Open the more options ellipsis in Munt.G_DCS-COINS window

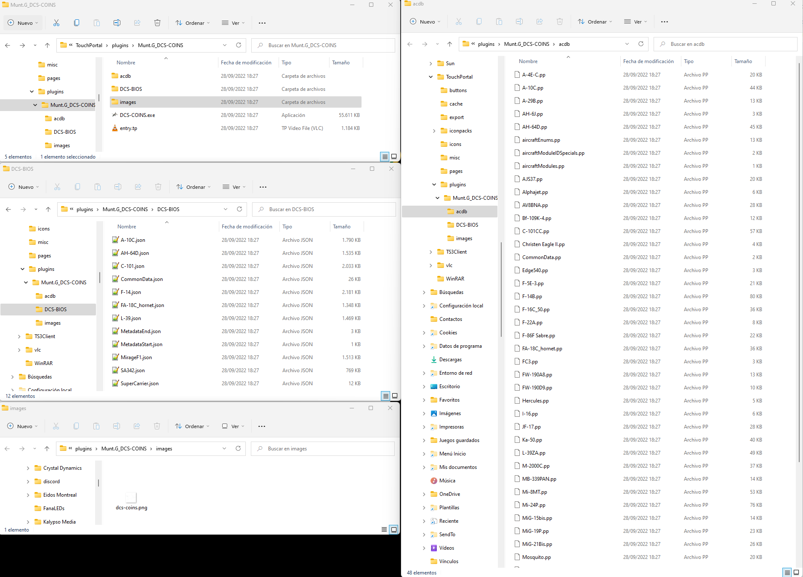[x=262, y=23]
